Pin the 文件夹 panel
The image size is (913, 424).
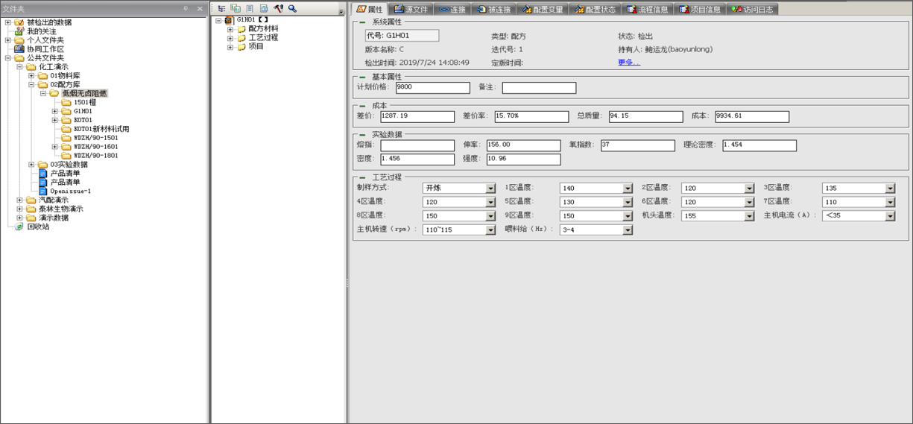[186, 9]
